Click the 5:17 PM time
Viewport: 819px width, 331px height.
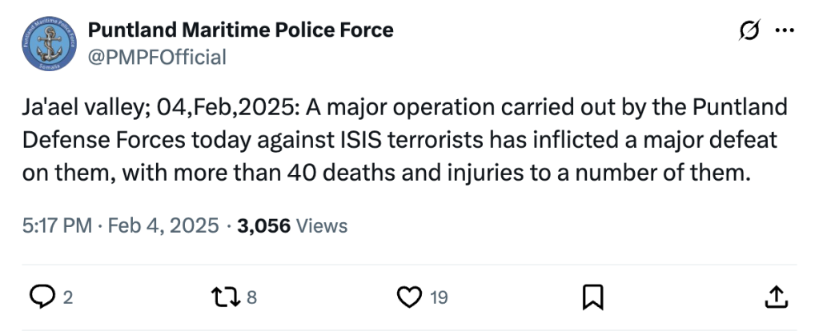[57, 225]
